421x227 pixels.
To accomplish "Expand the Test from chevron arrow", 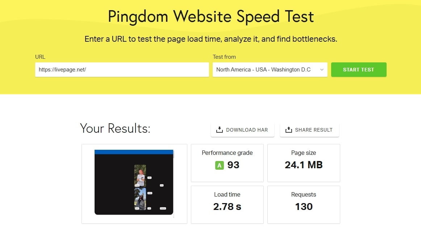I will point(321,70).
